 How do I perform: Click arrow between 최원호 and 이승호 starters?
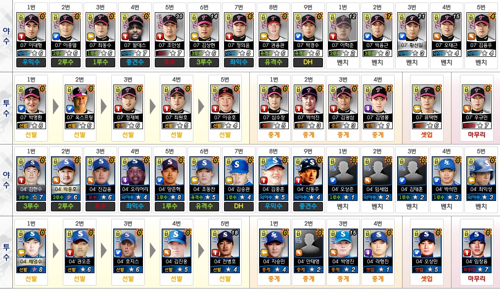coord(201,107)
